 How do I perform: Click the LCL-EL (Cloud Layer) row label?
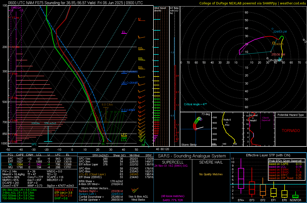point(92,174)
